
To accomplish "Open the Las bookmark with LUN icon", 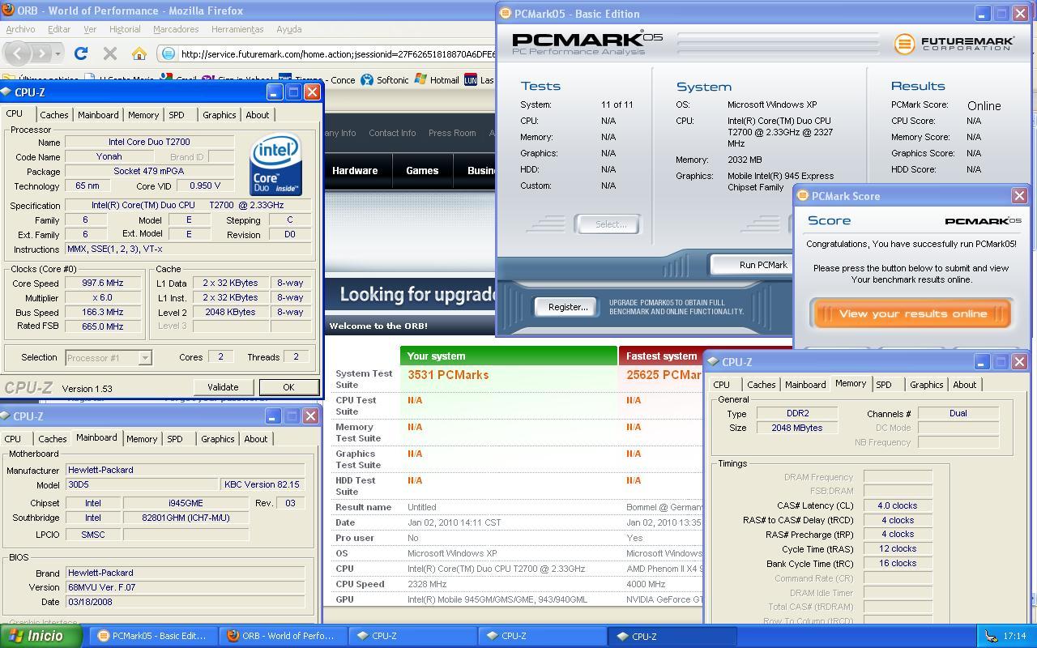I will coord(479,79).
